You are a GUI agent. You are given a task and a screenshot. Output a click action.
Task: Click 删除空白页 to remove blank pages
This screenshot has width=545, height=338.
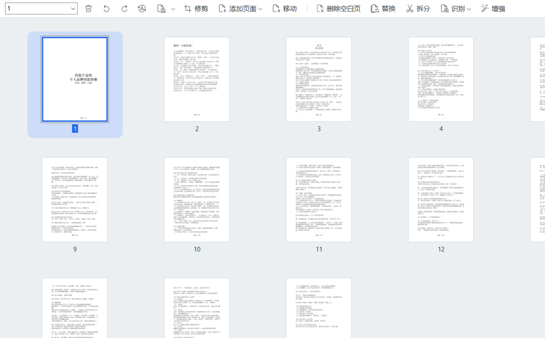(339, 9)
